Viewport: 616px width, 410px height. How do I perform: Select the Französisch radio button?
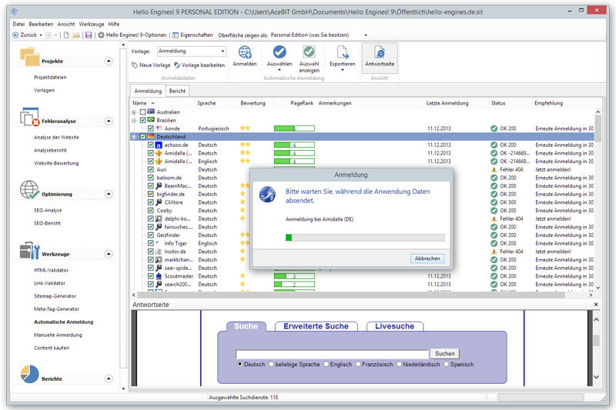coord(358,364)
